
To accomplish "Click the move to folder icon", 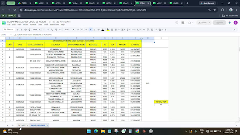I will (54, 22).
